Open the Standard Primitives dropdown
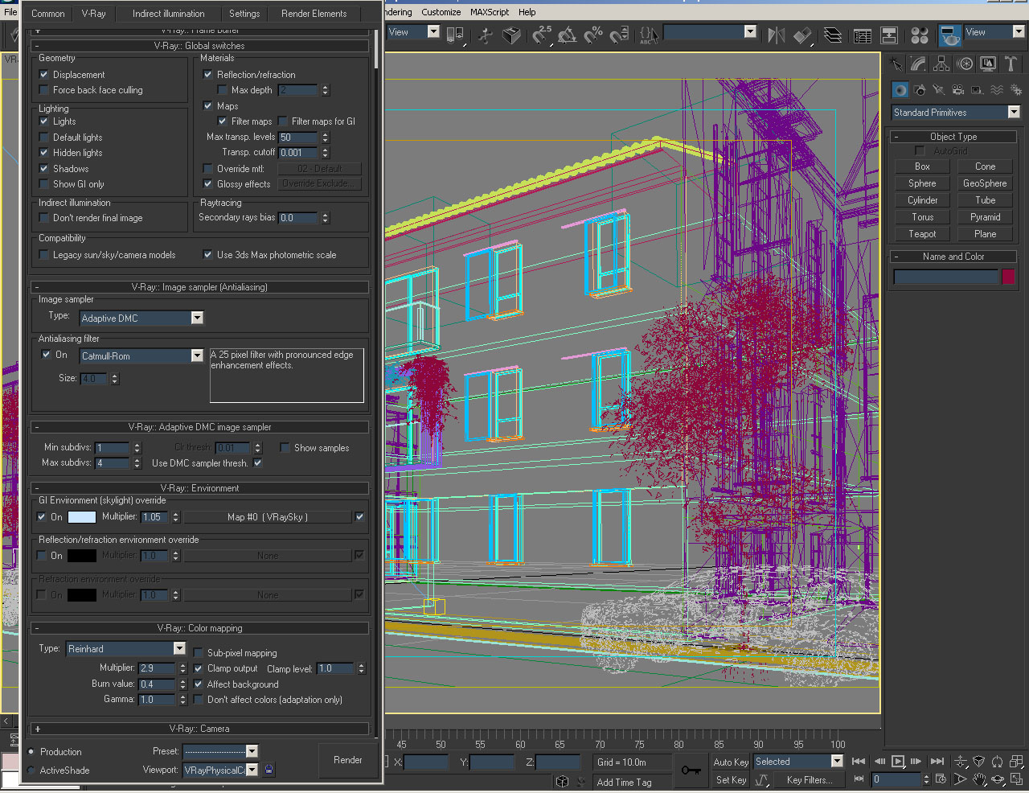1029x793 pixels. [956, 113]
